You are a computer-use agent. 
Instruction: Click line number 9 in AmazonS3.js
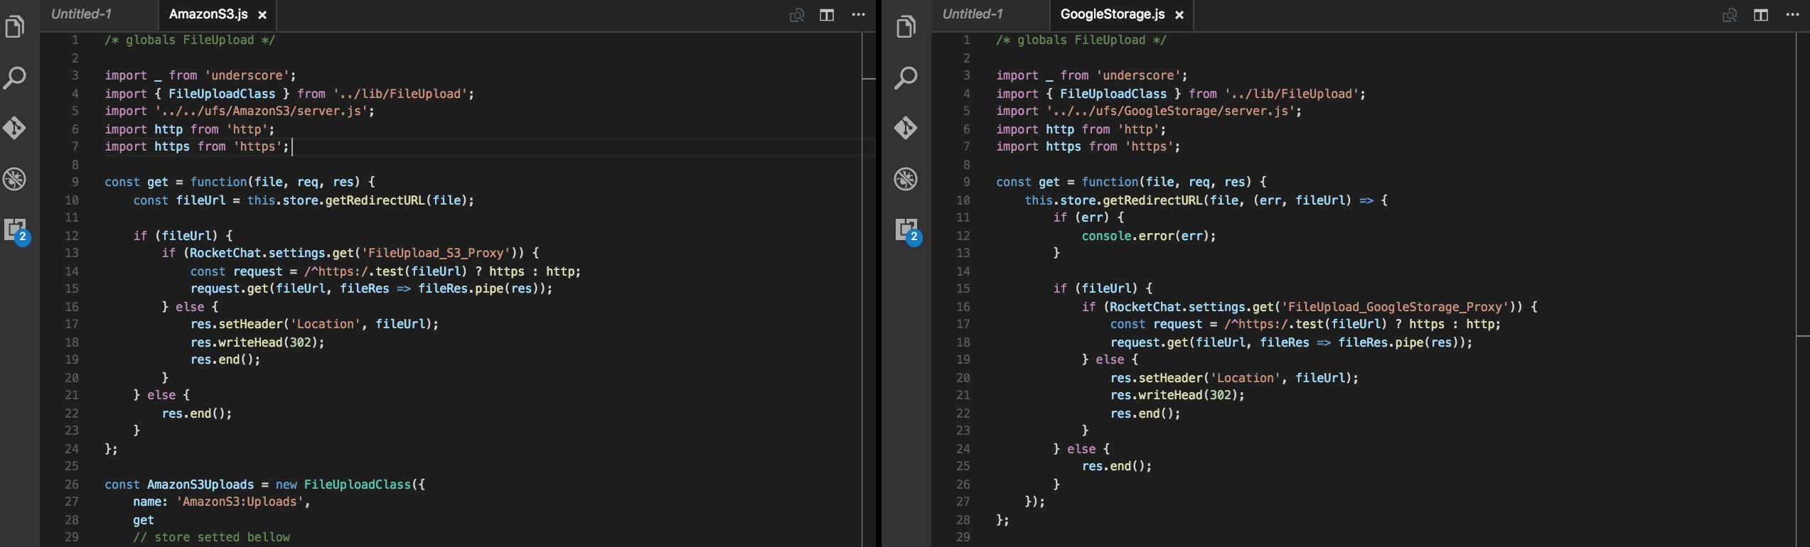pyautogui.click(x=75, y=182)
